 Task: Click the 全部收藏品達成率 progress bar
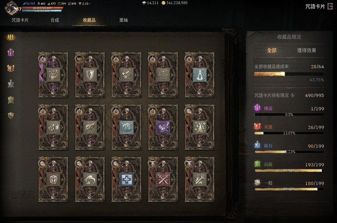289,74
